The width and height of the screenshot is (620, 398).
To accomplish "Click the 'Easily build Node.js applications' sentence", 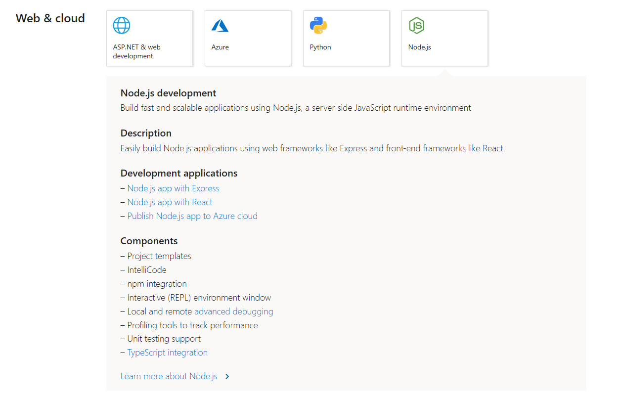I will pyautogui.click(x=312, y=148).
